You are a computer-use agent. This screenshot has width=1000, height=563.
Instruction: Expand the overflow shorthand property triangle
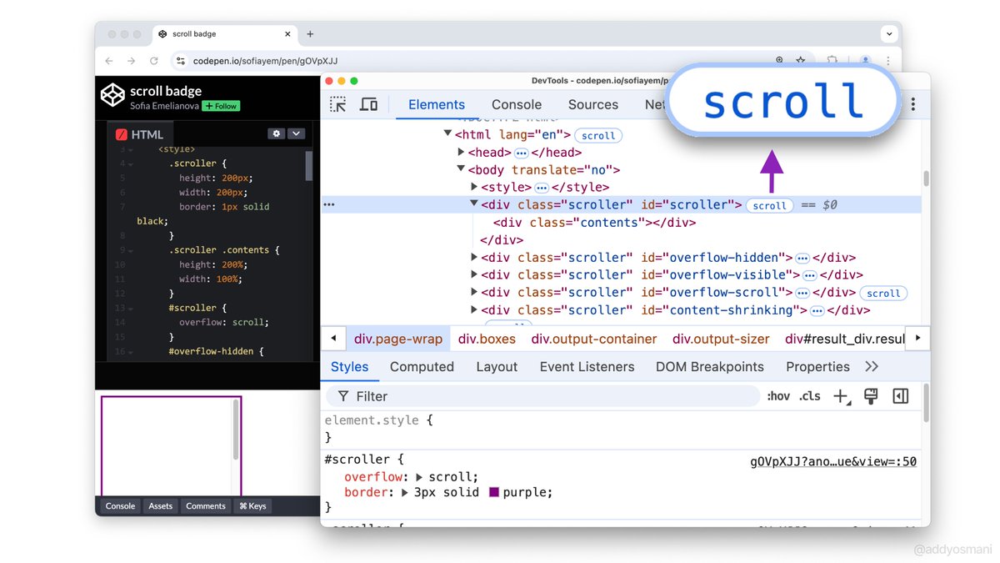419,477
